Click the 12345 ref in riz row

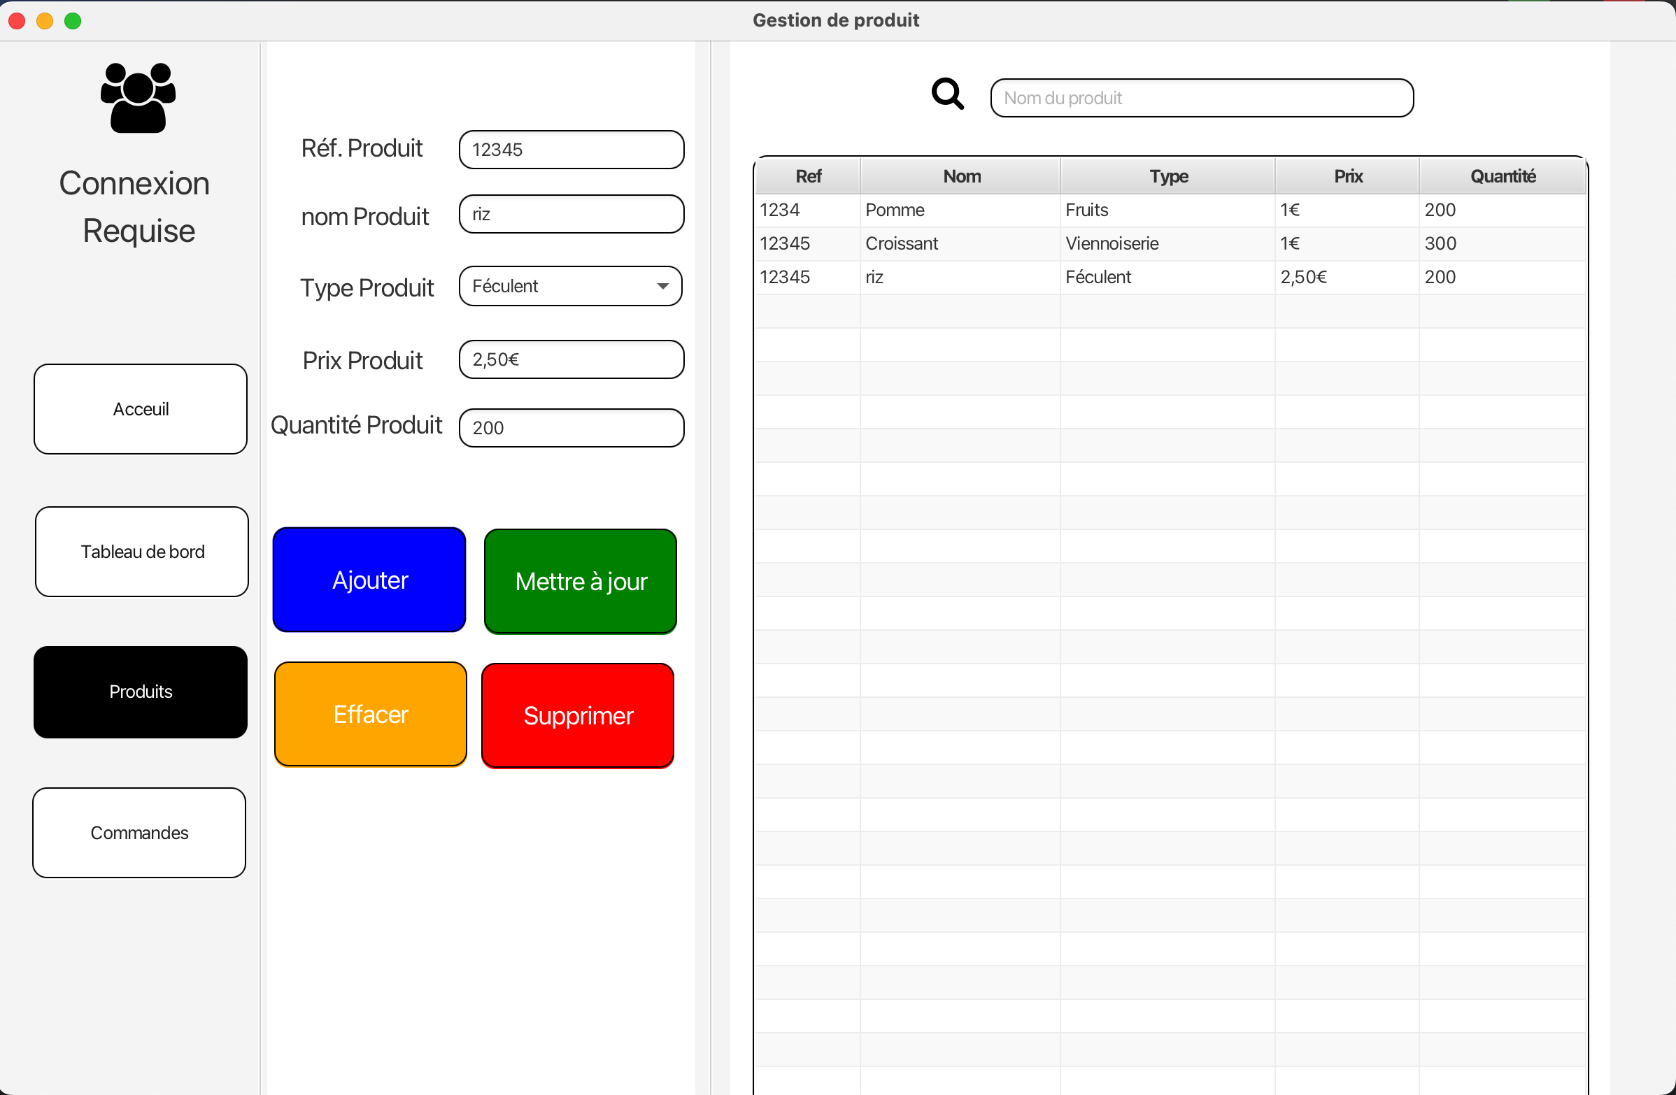click(808, 278)
